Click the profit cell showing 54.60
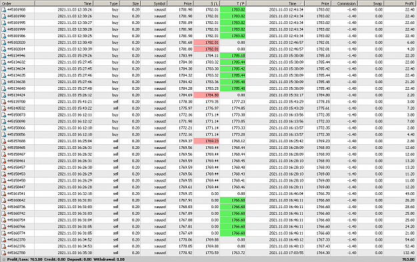Image resolution: width=417 pixels, height=262 pixels. (x=410, y=240)
